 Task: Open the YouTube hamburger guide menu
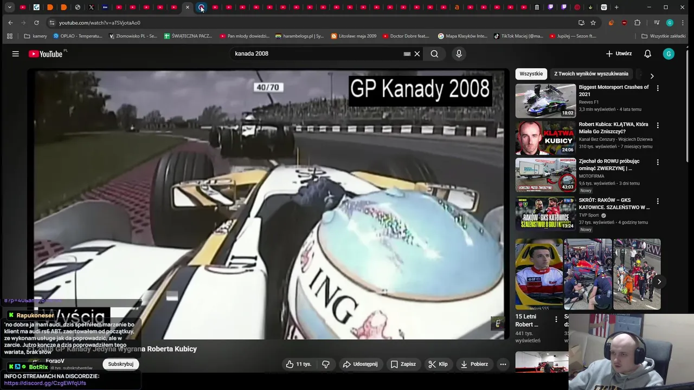pos(16,54)
